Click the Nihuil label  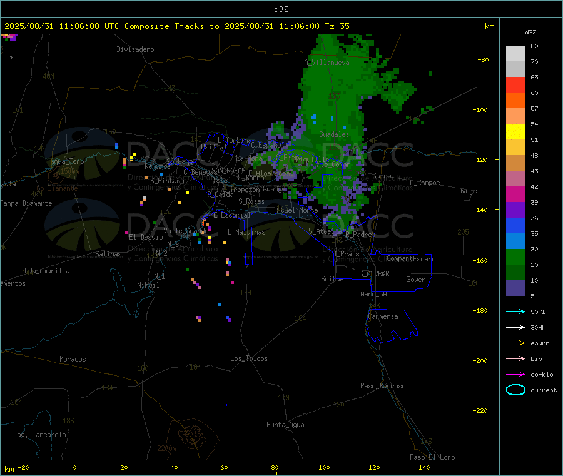click(148, 285)
